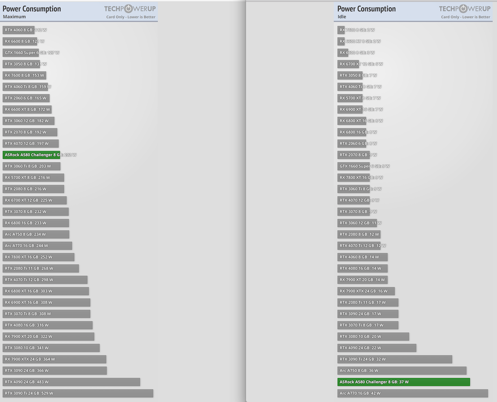Viewport: 497px width, 402px height.
Task: Select the bar 'RTX 3050 8 GB: 131 W'
Action: (x=21, y=64)
